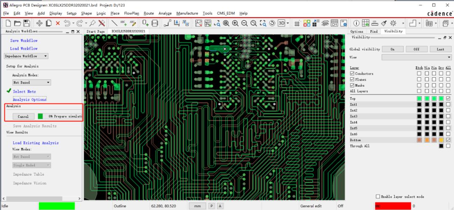Open the Manufacture menu
The height and width of the screenshot is (210, 454).
pyautogui.click(x=187, y=13)
